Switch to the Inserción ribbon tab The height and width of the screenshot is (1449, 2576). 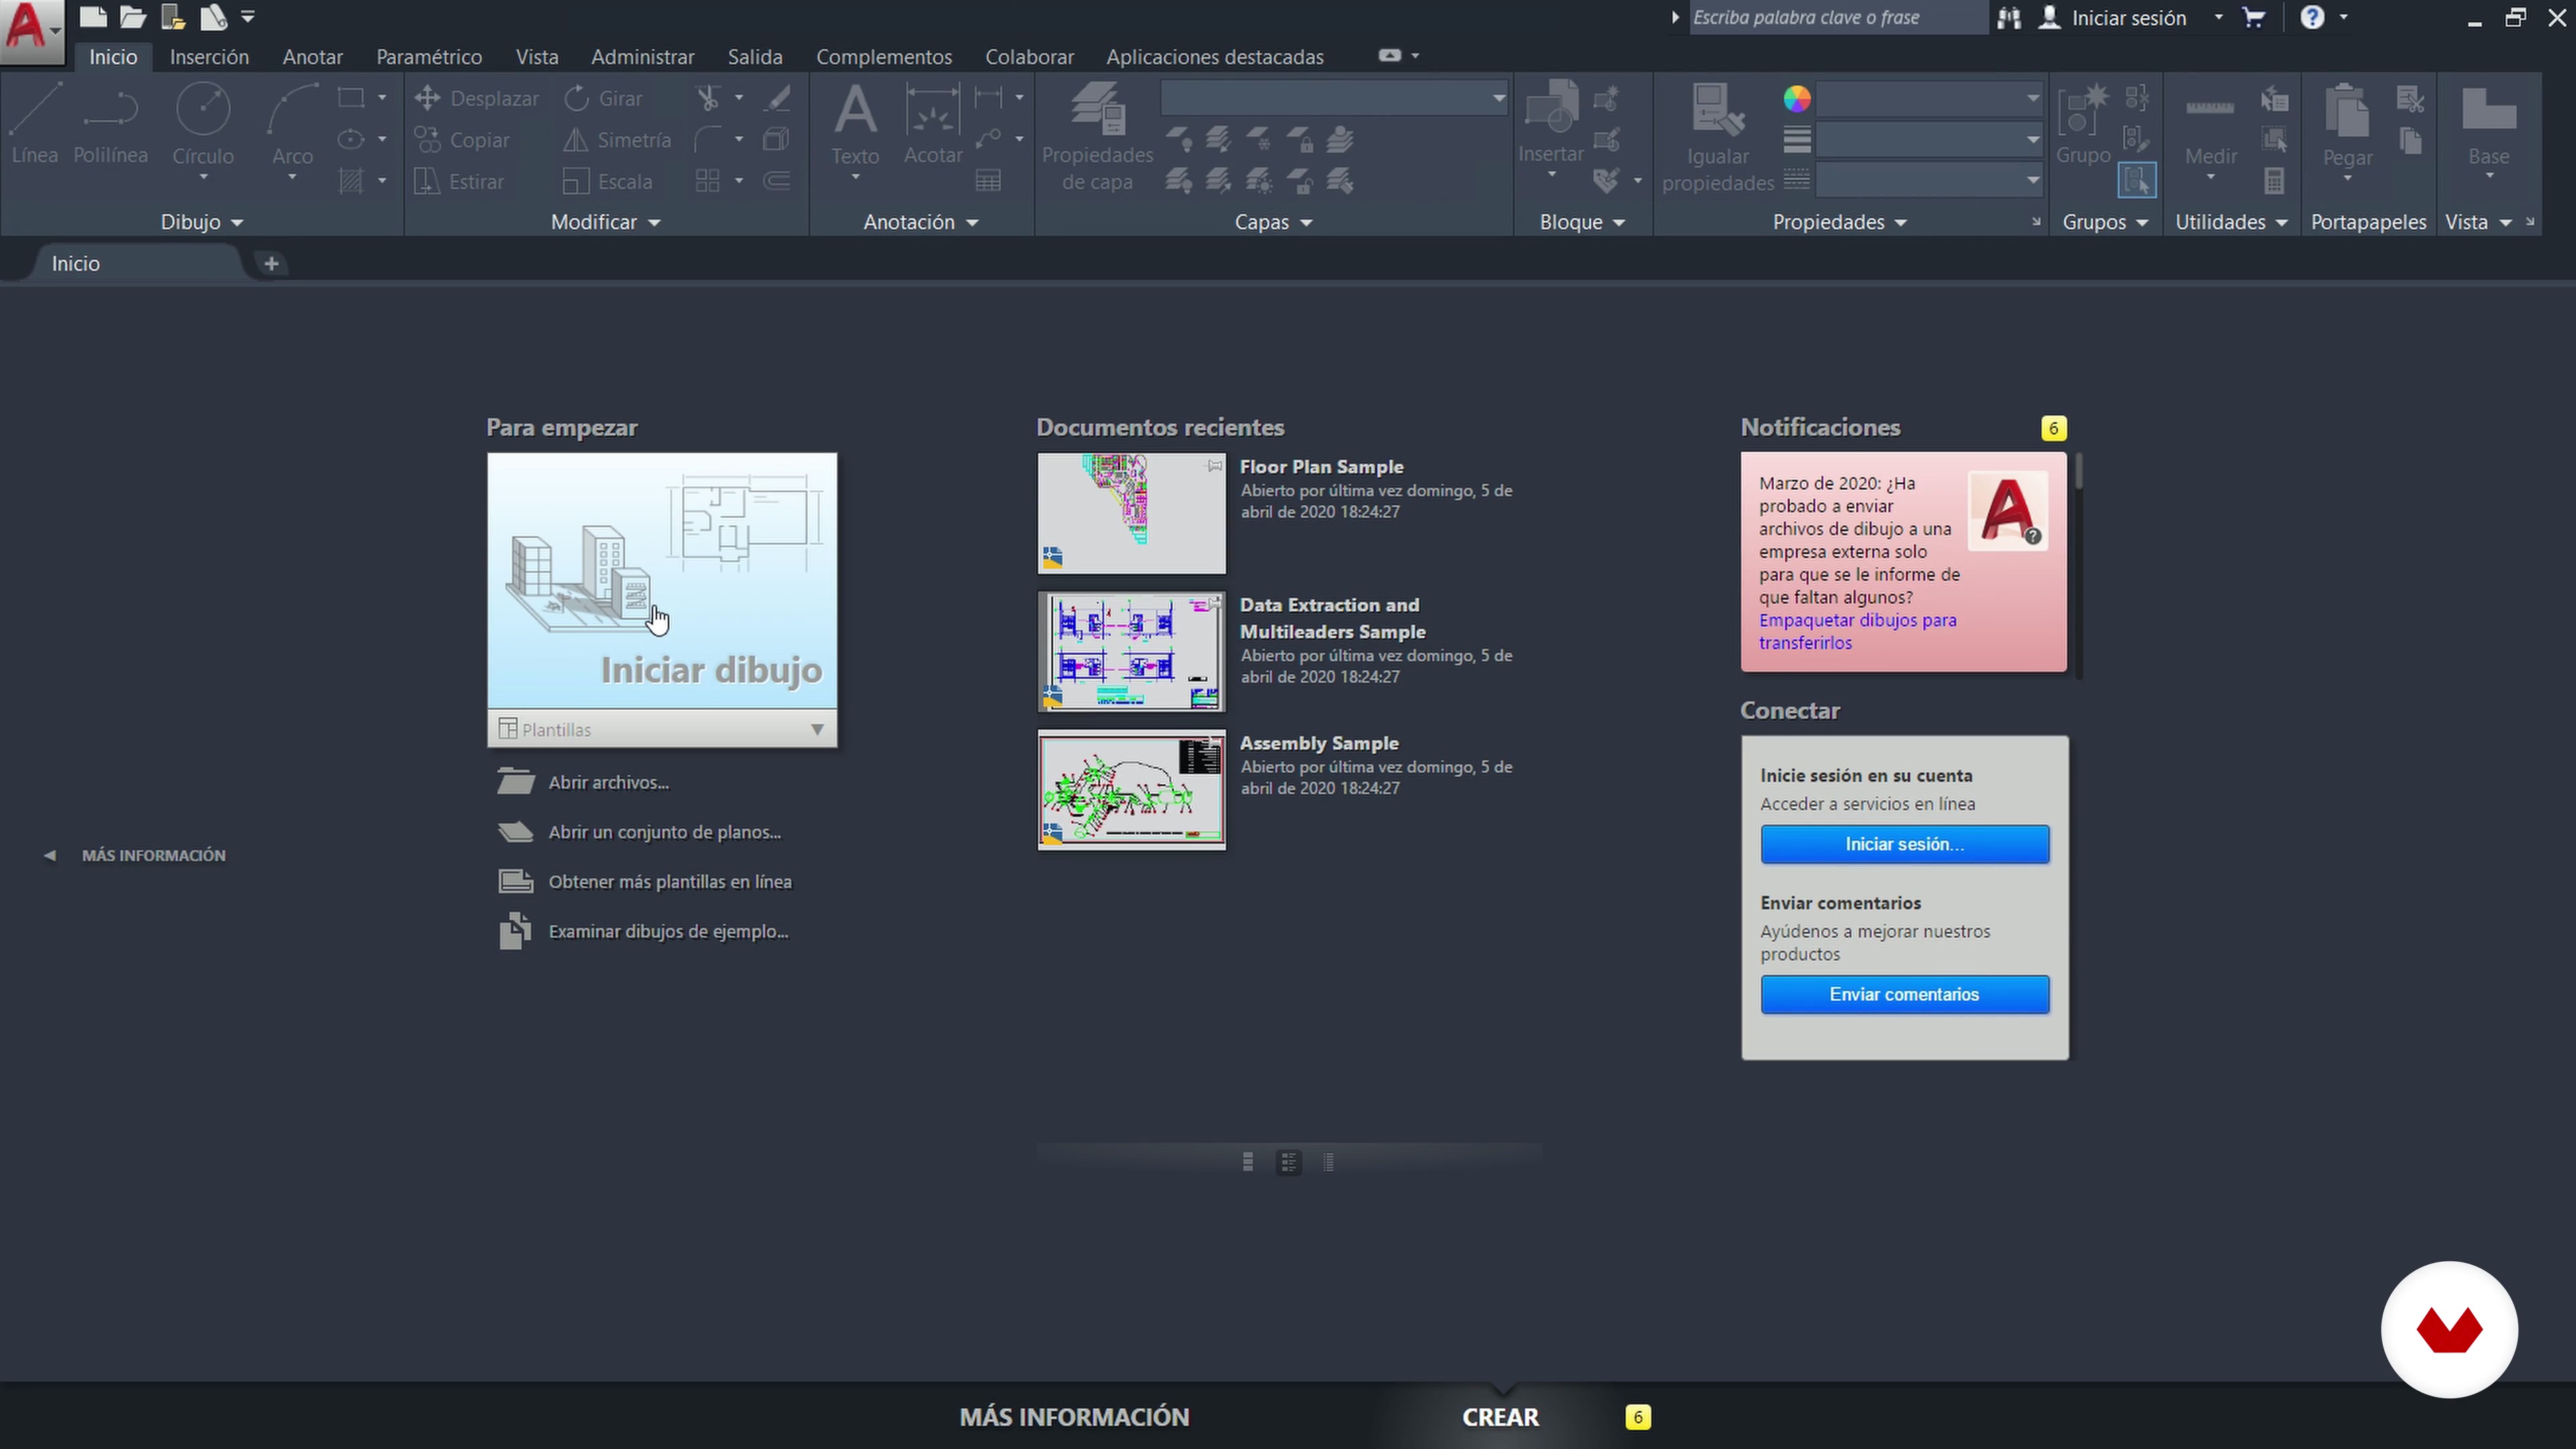click(209, 57)
